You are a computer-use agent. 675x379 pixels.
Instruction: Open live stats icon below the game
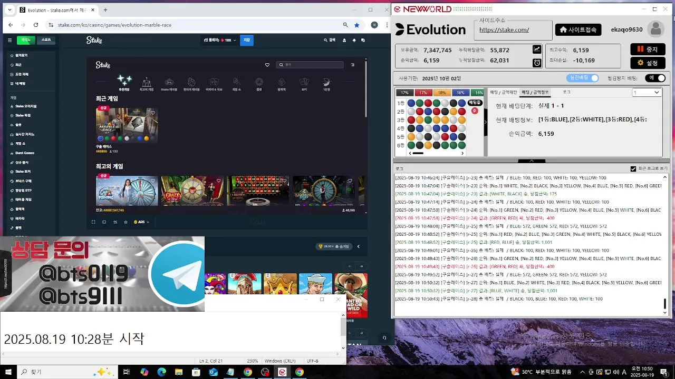[x=115, y=222]
